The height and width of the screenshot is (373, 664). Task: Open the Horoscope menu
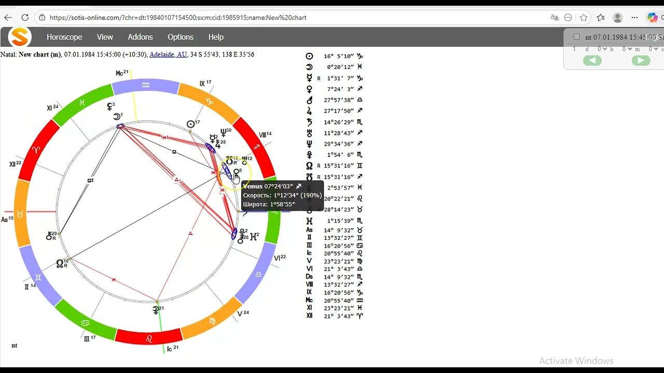(x=64, y=37)
